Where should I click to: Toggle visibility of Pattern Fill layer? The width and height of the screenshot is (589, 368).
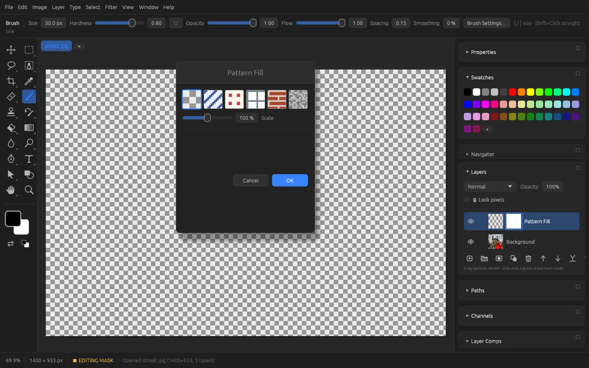[x=470, y=221]
